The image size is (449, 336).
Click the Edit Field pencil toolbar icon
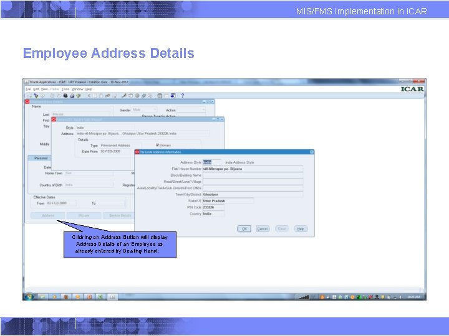pyautogui.click(x=123, y=96)
